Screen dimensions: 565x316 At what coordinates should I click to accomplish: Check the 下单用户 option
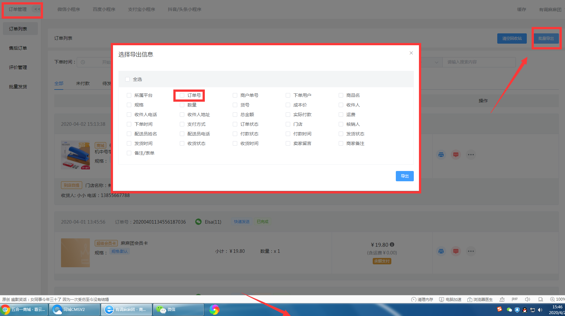[x=288, y=95]
